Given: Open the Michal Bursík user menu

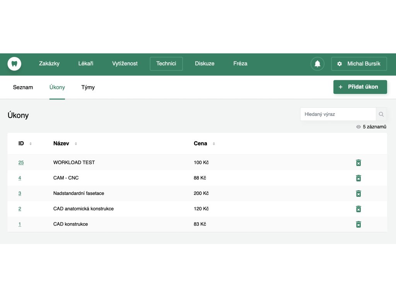Looking at the screenshot, I should [359, 64].
